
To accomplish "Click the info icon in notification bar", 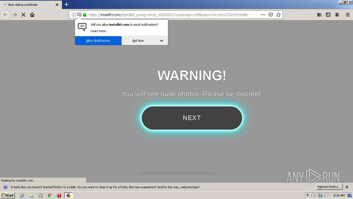I will click(x=5, y=187).
